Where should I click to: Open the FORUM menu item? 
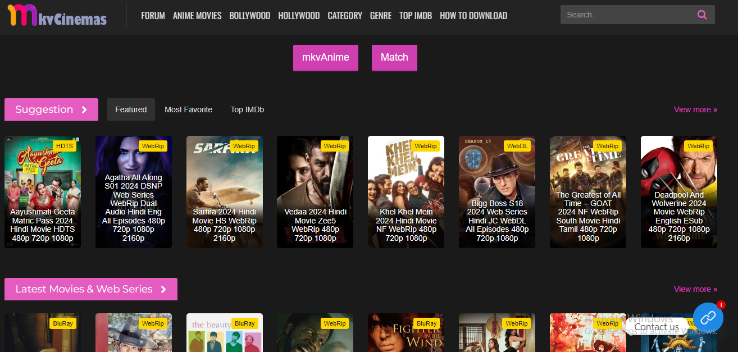[x=153, y=16]
